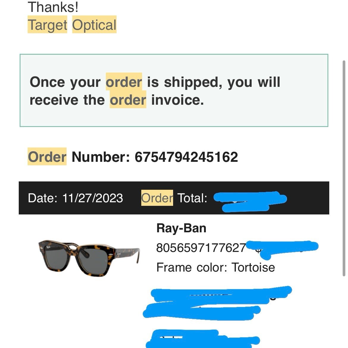Click the Ray-Ban brand name
Image resolution: width=348 pixels, height=348 pixels.
click(x=181, y=228)
